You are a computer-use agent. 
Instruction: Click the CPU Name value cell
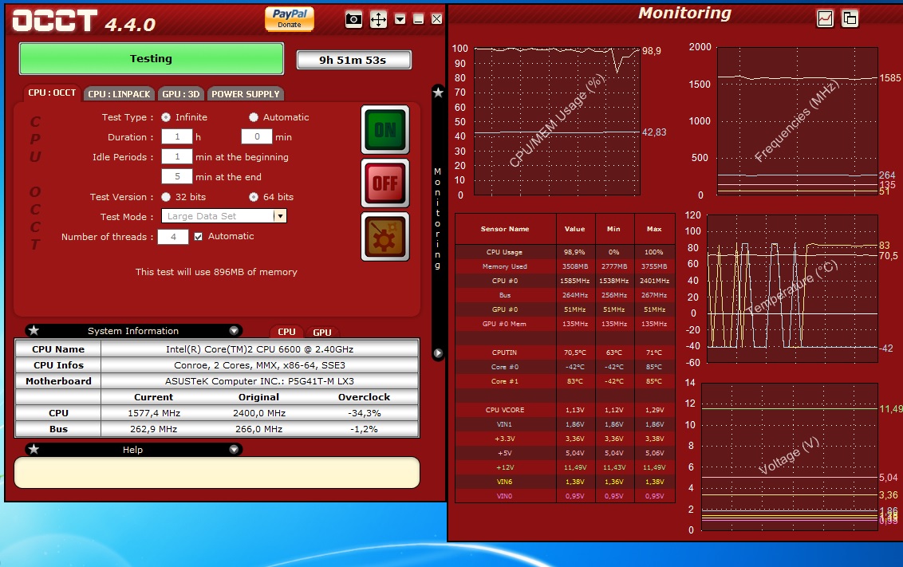pos(260,349)
